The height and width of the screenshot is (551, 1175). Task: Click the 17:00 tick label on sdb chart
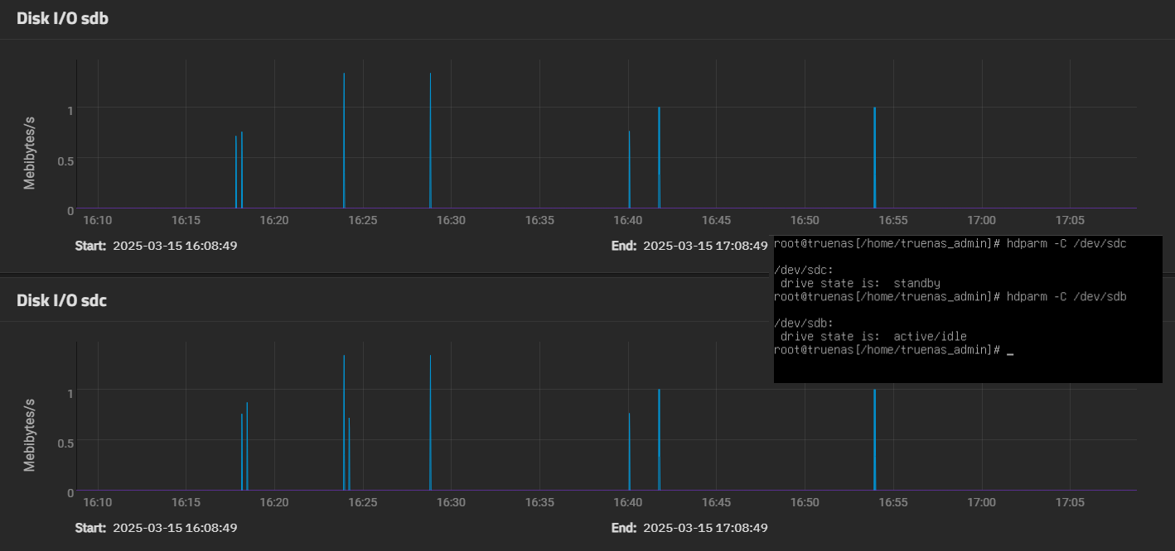(x=982, y=221)
